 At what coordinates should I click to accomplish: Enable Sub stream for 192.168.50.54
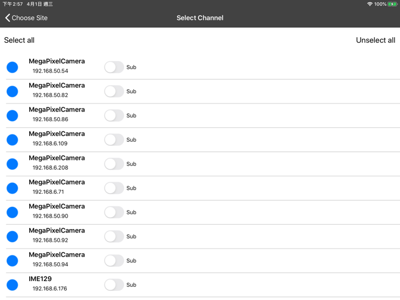point(114,67)
